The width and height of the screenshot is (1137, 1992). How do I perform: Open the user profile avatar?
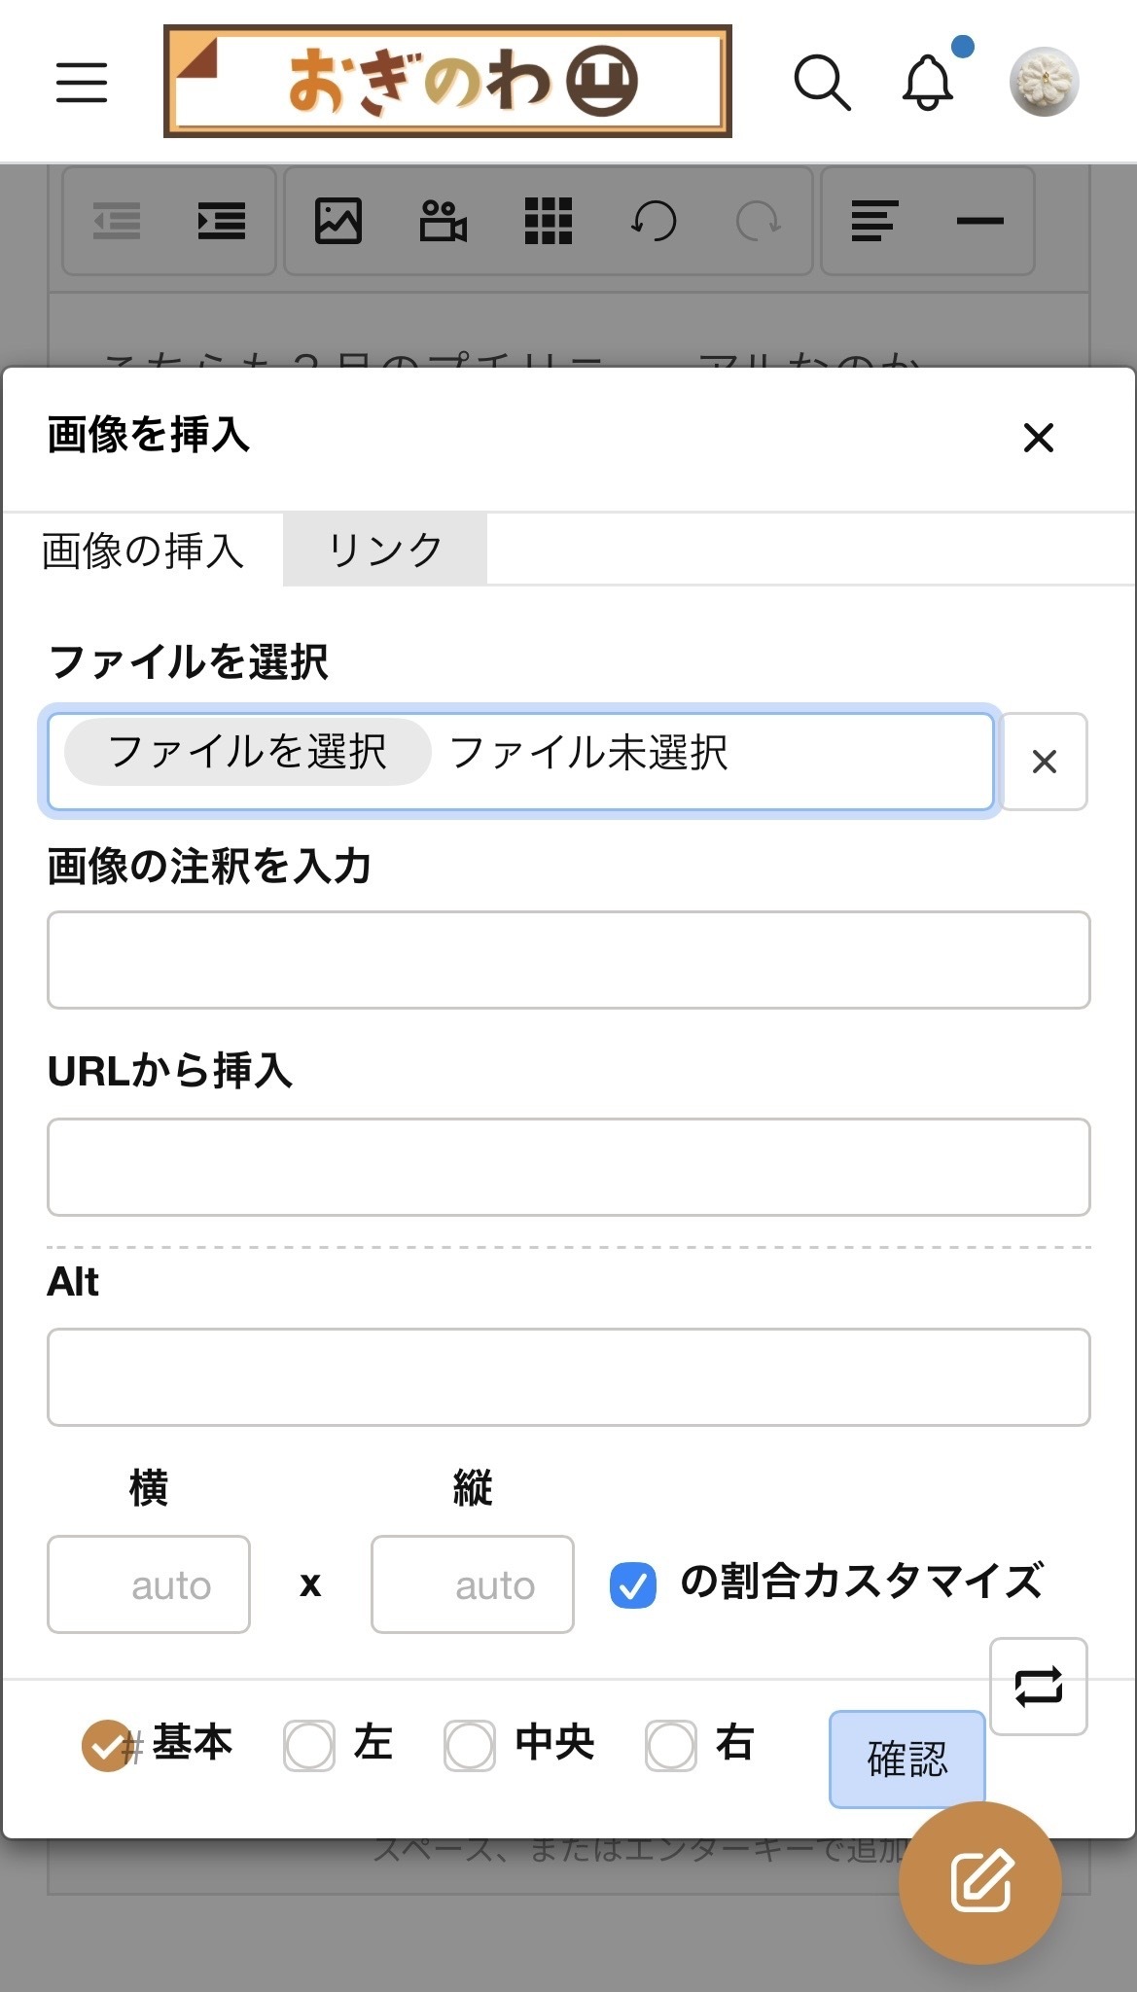pyautogui.click(x=1044, y=82)
